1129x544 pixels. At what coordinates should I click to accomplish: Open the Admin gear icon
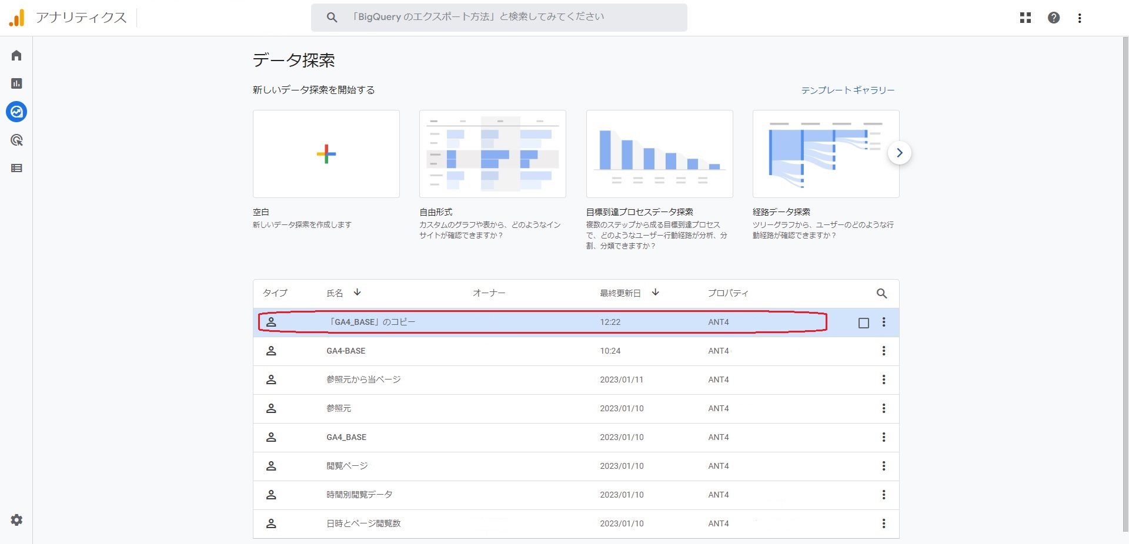[16, 520]
